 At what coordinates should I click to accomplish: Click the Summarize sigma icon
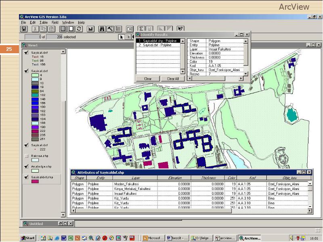(x=141, y=29)
